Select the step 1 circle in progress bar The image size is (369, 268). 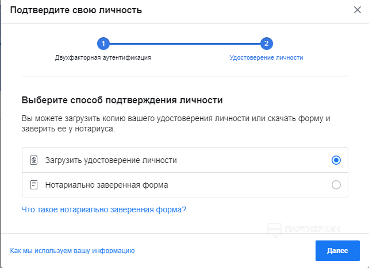[103, 44]
